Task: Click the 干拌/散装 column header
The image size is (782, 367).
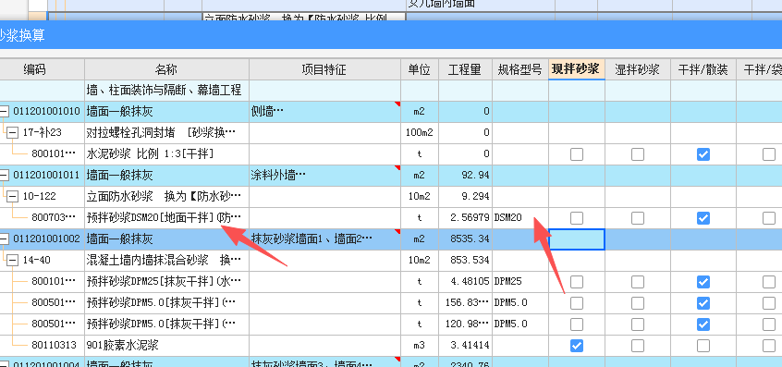Action: [703, 69]
